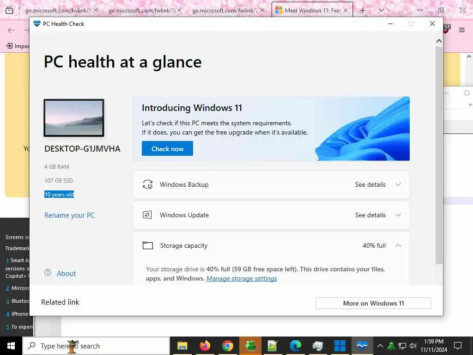Click Windows Update See details text
Viewport: 473px width, 355px height.
[x=370, y=215]
